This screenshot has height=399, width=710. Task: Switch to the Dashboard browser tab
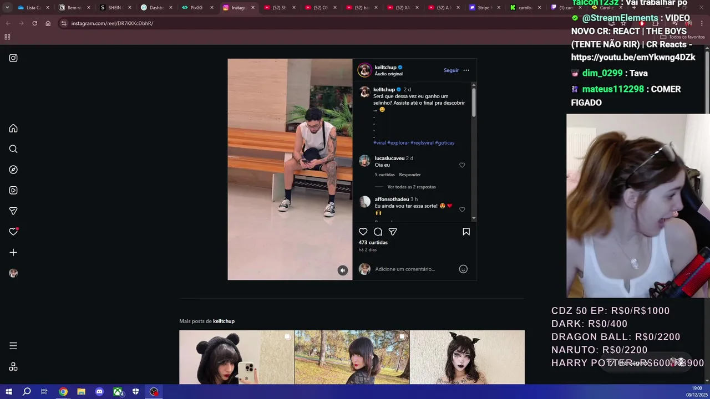pyautogui.click(x=156, y=8)
